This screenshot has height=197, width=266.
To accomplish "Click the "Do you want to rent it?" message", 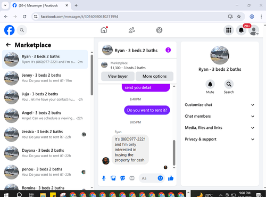I will 147,110.
